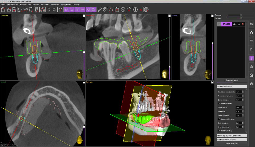Toggle purple implant display button in toolbar

(78, 9)
